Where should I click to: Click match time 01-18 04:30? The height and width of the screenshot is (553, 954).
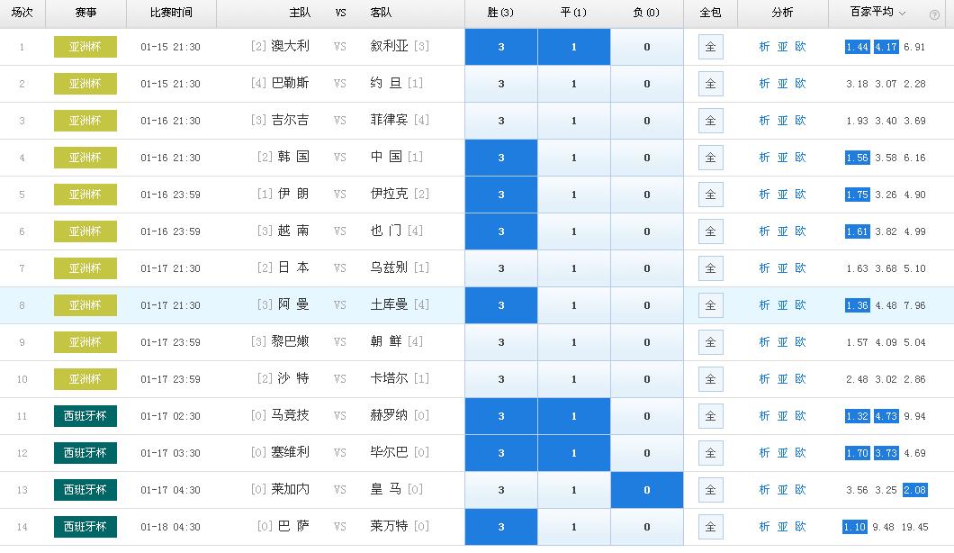(x=170, y=527)
